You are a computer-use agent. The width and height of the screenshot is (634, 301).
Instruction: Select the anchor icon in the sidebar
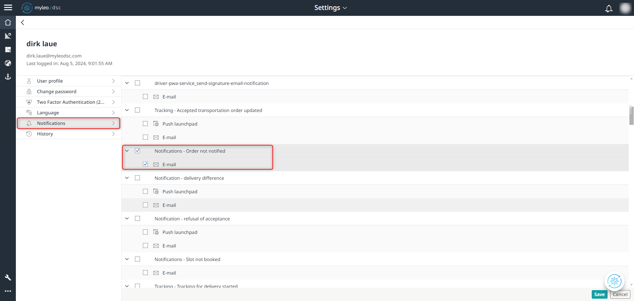8,77
